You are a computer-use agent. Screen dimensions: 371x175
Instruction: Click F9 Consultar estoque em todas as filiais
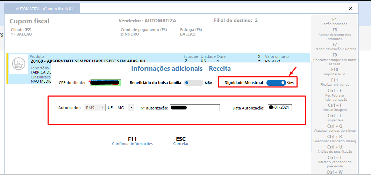335,59
